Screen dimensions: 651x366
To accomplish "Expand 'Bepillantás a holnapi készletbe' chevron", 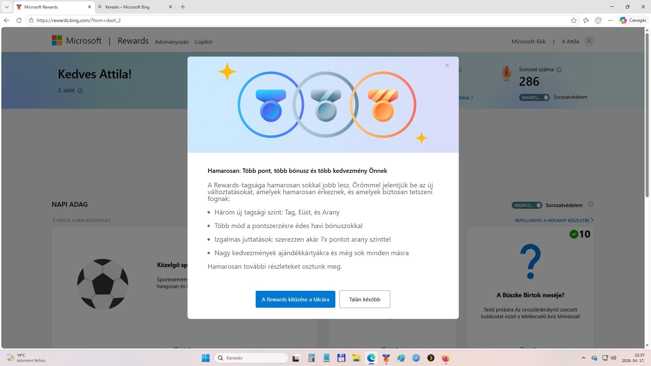I will [x=592, y=220].
